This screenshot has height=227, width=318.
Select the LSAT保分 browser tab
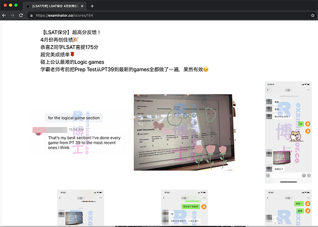[55, 6]
